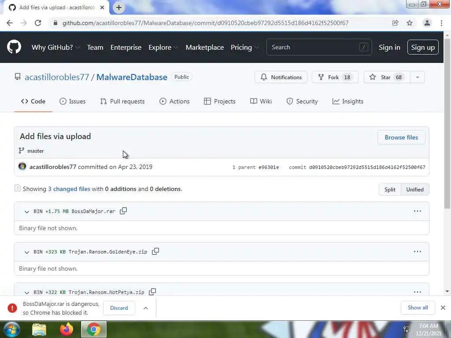Open the Chrome profile avatar icon
This screenshot has width=451, height=338.
tap(427, 23)
